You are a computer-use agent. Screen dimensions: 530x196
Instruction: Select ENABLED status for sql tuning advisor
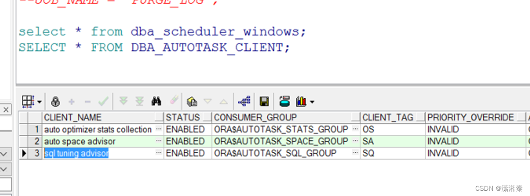click(x=188, y=153)
